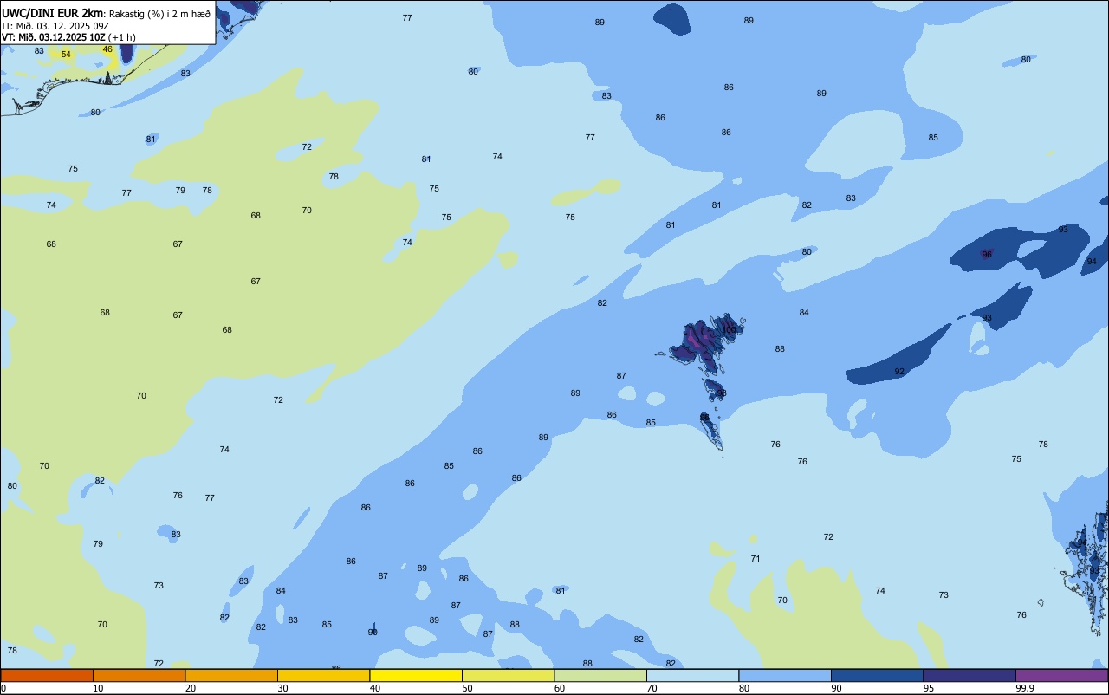Click the 80–90 medium blue legend swatch
Viewport: 1109px width, 695px height.
pyautogui.click(x=785, y=675)
